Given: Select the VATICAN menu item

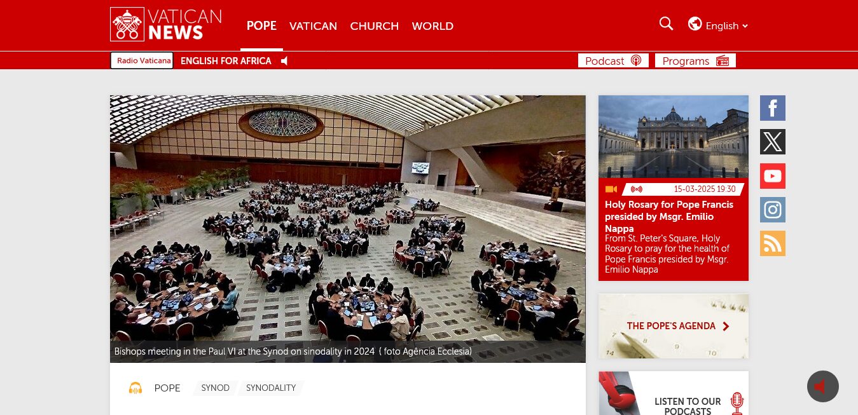Looking at the screenshot, I should click(x=313, y=26).
